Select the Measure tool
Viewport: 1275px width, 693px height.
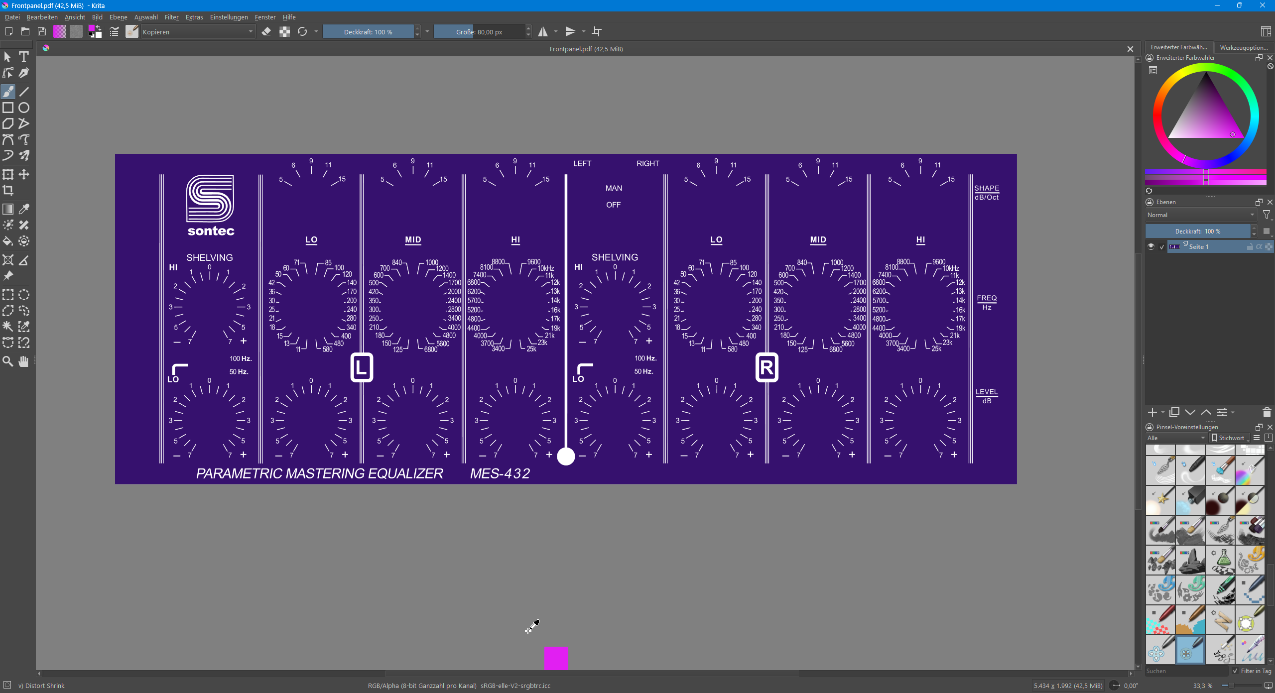click(x=23, y=260)
